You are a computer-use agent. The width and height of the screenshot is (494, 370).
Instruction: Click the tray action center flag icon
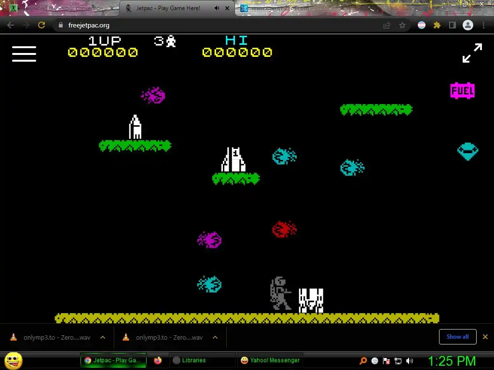pos(386,361)
